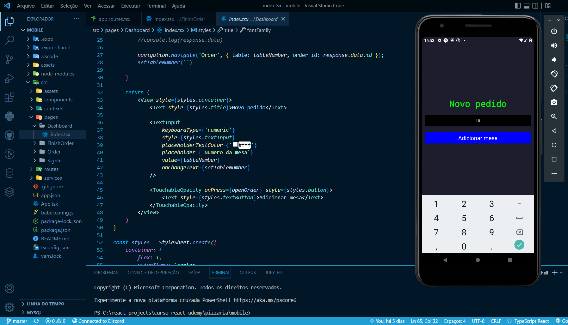Toggle the sidebar visibility icon
This screenshot has width=568, height=325.
517,5
